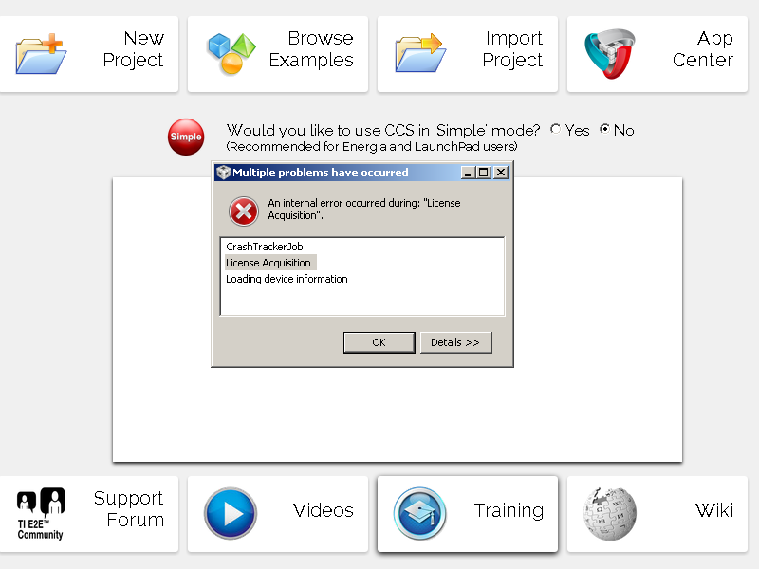
Task: Click the Wiki globe icon
Action: pyautogui.click(x=609, y=513)
